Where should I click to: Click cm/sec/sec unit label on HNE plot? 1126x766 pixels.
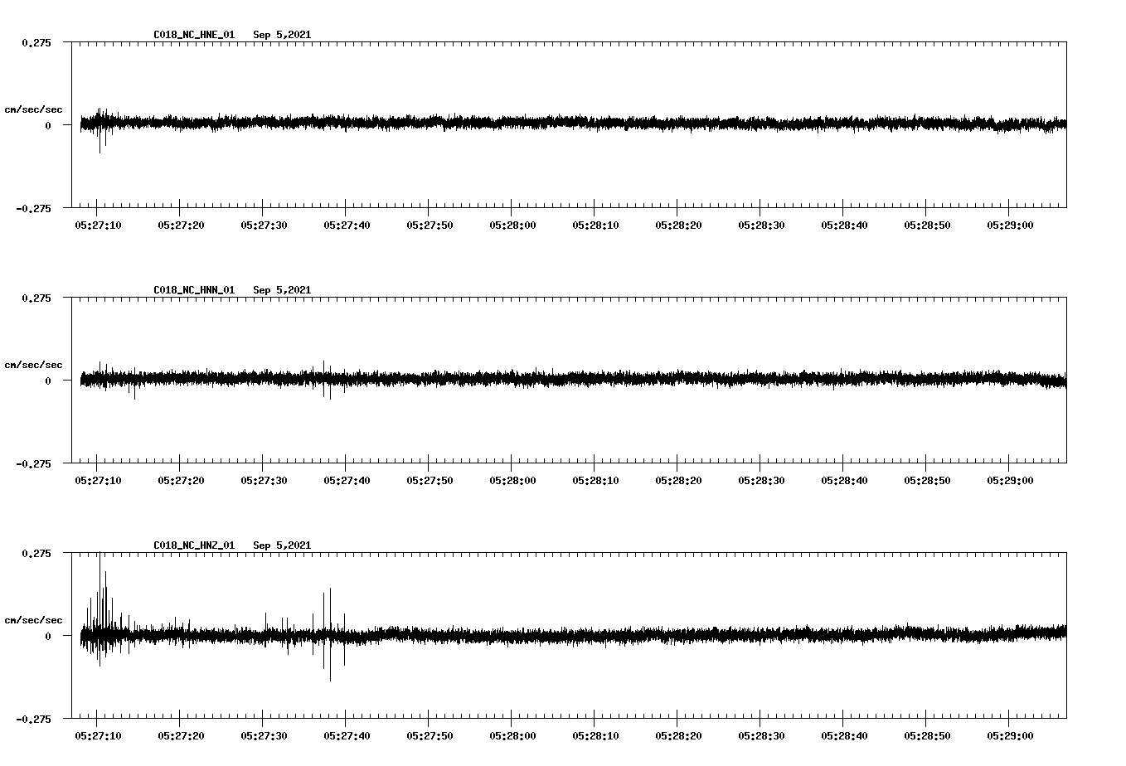click(33, 109)
